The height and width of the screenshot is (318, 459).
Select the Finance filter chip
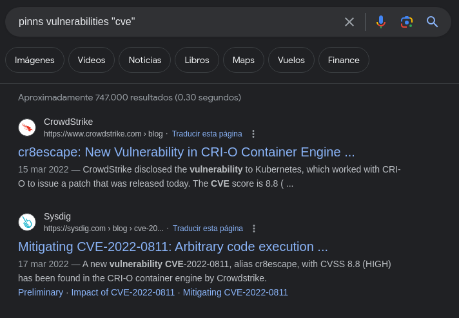(344, 60)
